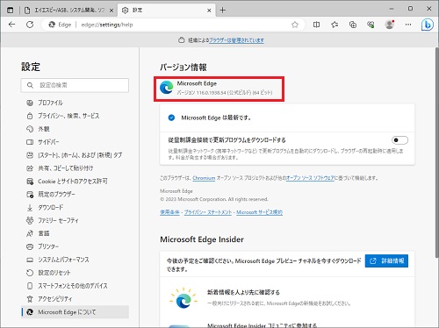This screenshot has height=328, width=439.
Task: Click the Microsoft Edge Insider heading
Action: tap(202, 239)
